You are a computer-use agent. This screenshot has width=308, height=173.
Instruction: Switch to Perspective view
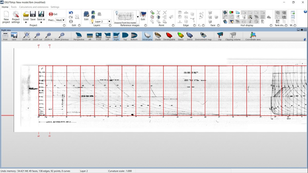click(79, 36)
